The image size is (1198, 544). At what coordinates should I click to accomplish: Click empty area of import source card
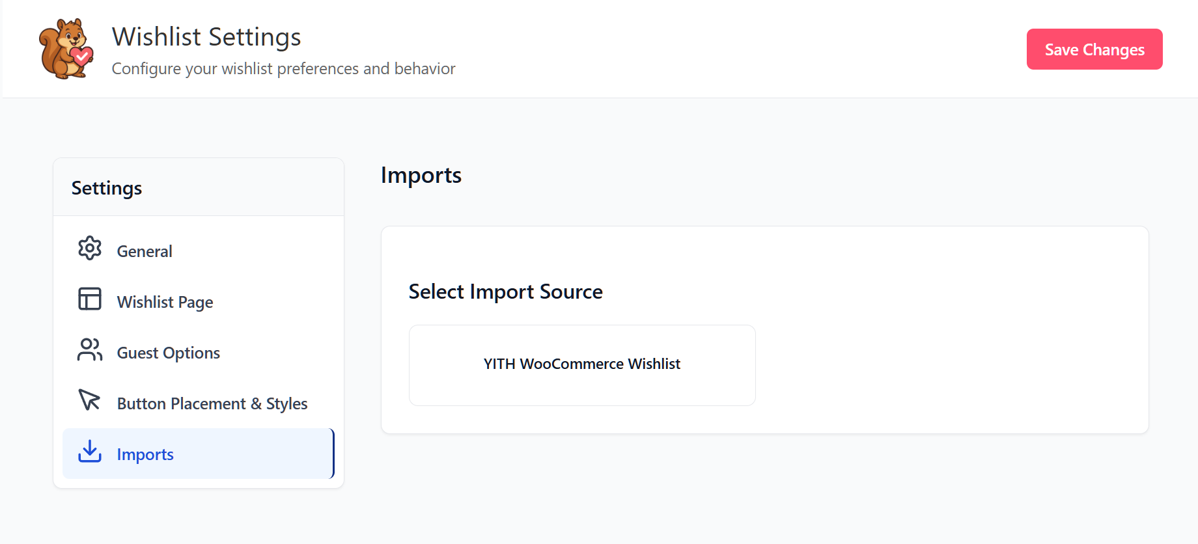pyautogui.click(x=944, y=364)
